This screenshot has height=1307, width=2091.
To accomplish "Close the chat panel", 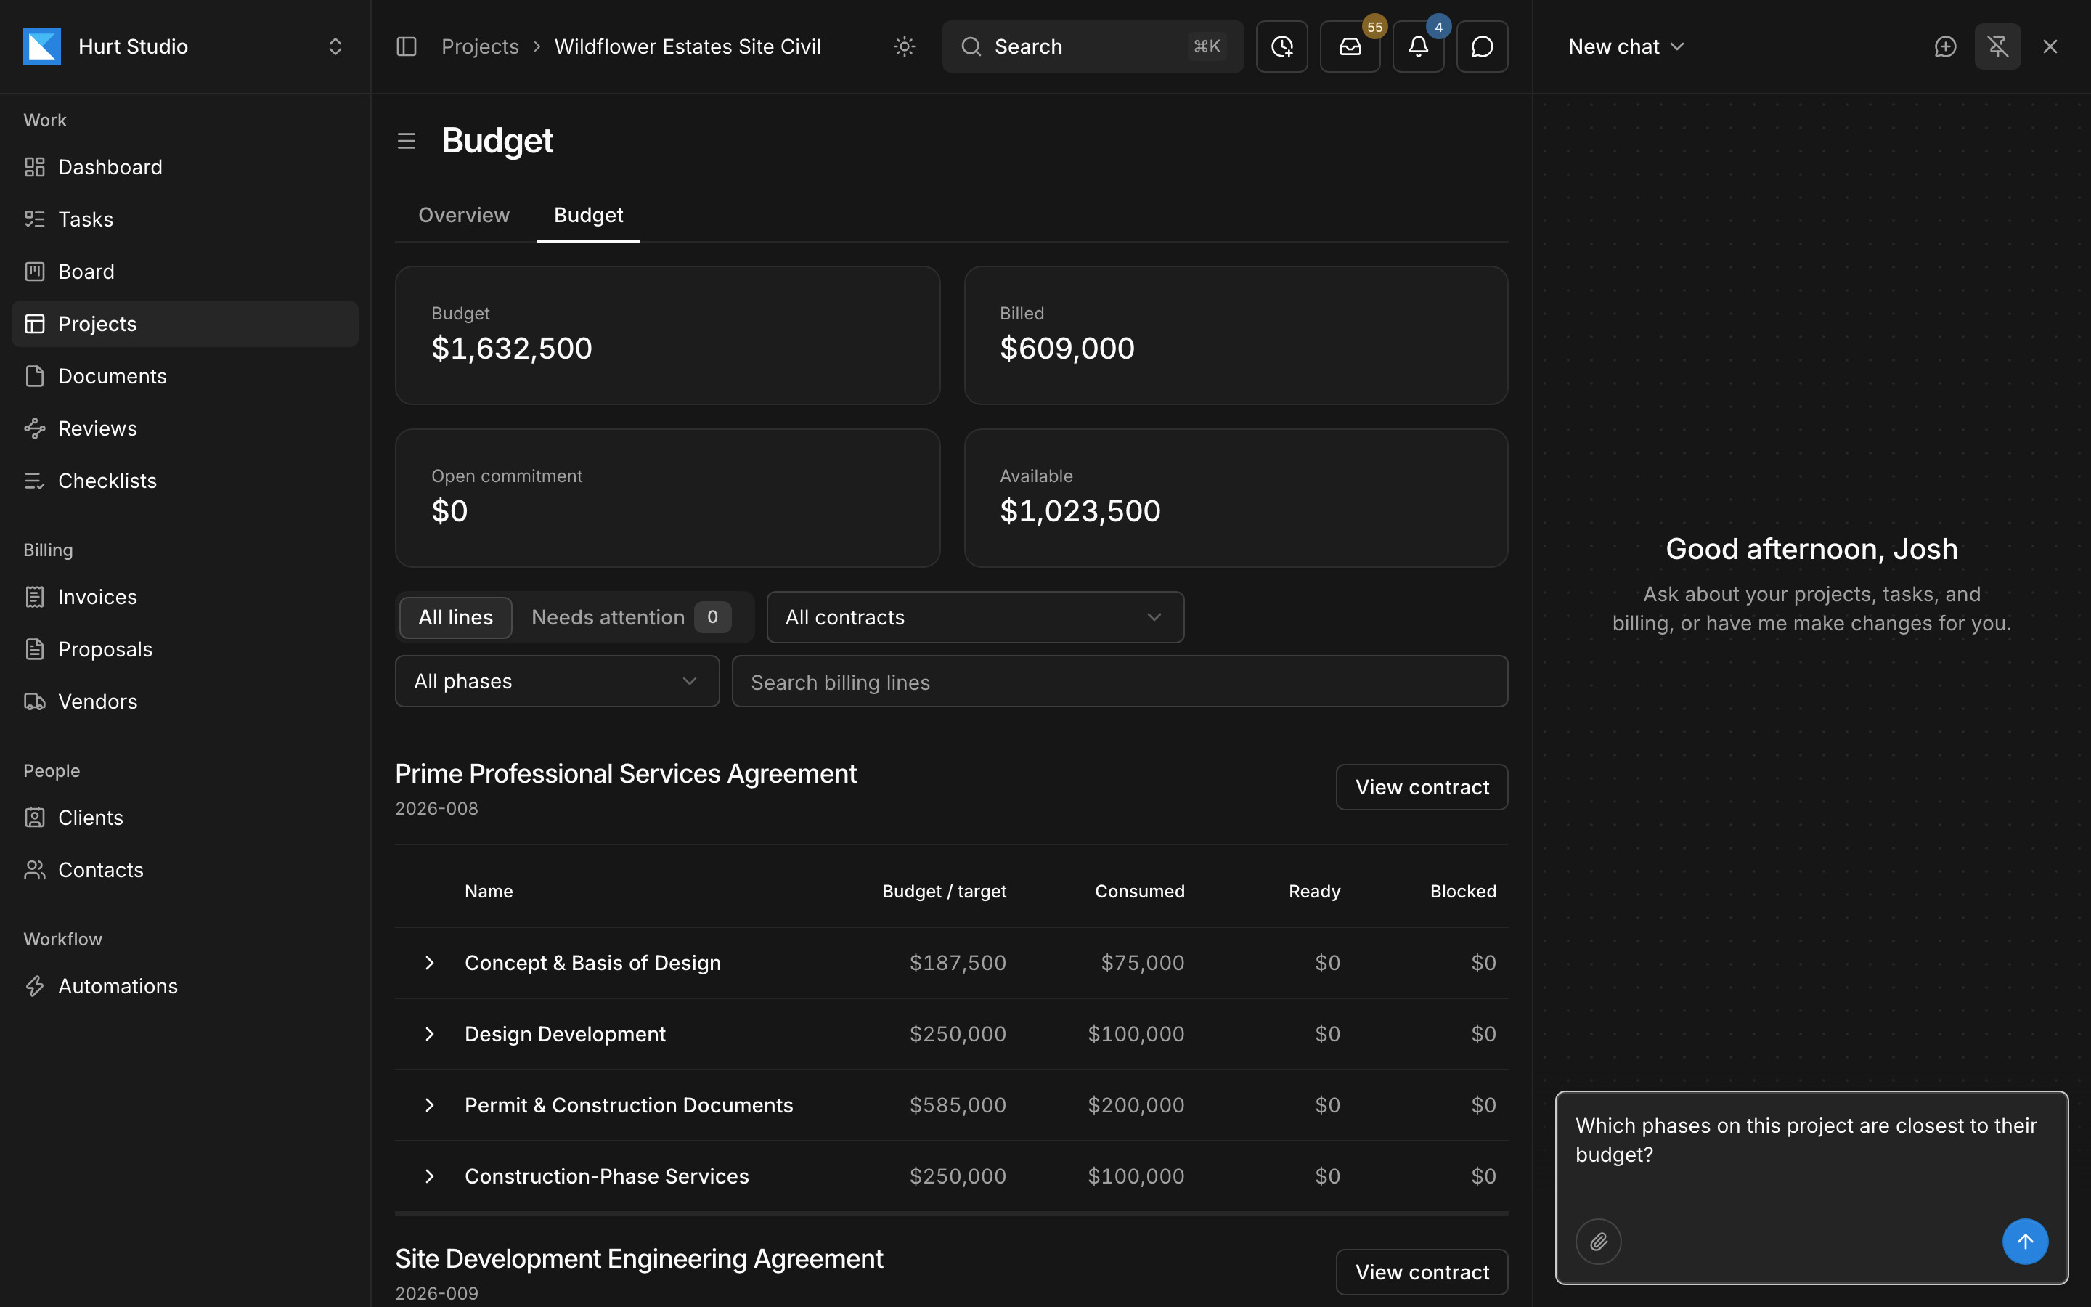I will point(2050,46).
